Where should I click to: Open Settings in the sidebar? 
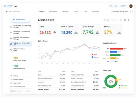point(16,76)
